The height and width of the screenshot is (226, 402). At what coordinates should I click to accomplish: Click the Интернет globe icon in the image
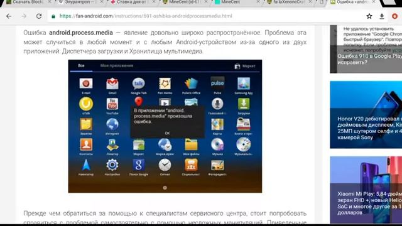(x=112, y=124)
